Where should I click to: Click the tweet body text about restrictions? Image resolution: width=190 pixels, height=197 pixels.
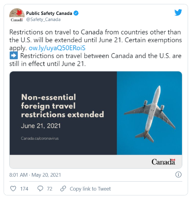pyautogui.click(x=95, y=48)
